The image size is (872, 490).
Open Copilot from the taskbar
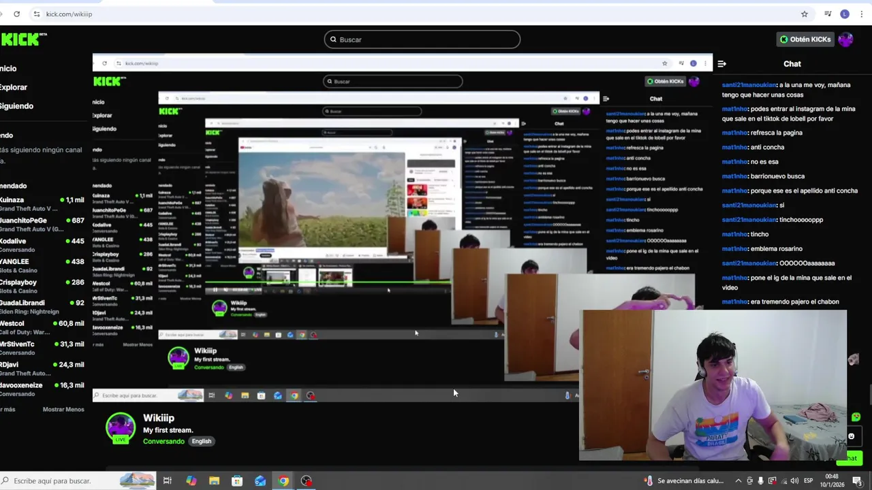pyautogui.click(x=191, y=481)
